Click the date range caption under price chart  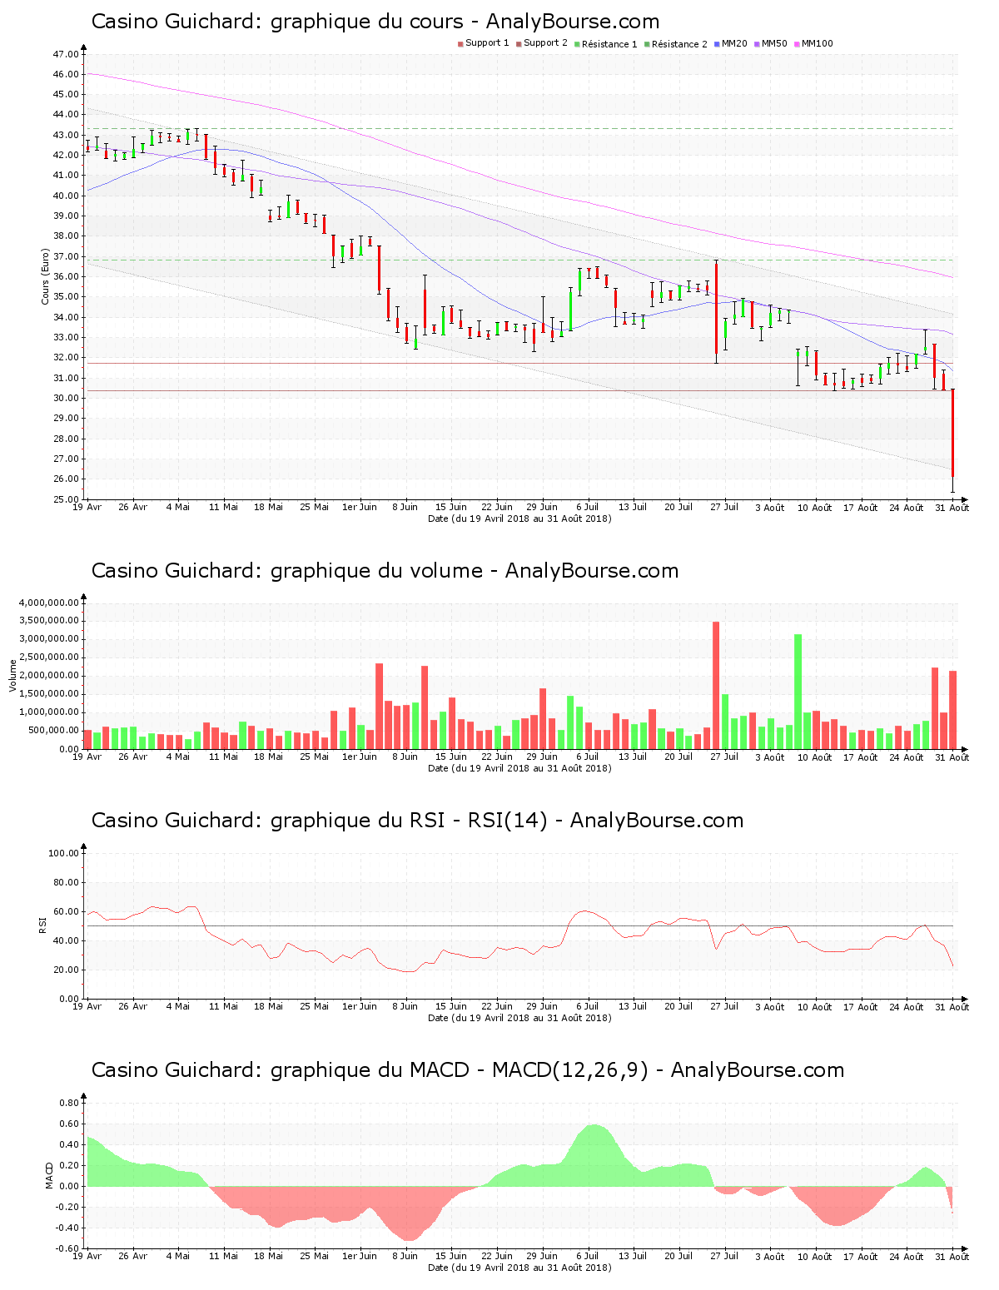(519, 518)
